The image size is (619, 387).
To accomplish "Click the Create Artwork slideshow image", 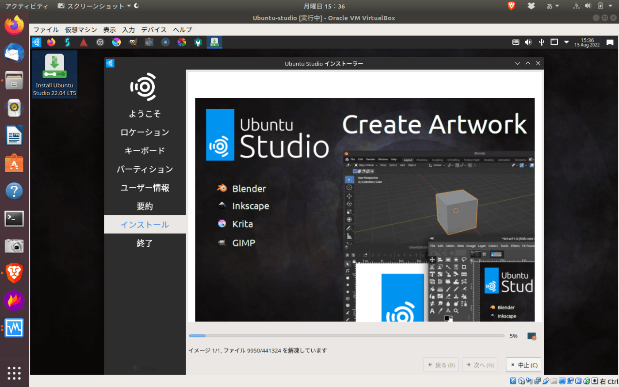I will point(365,210).
